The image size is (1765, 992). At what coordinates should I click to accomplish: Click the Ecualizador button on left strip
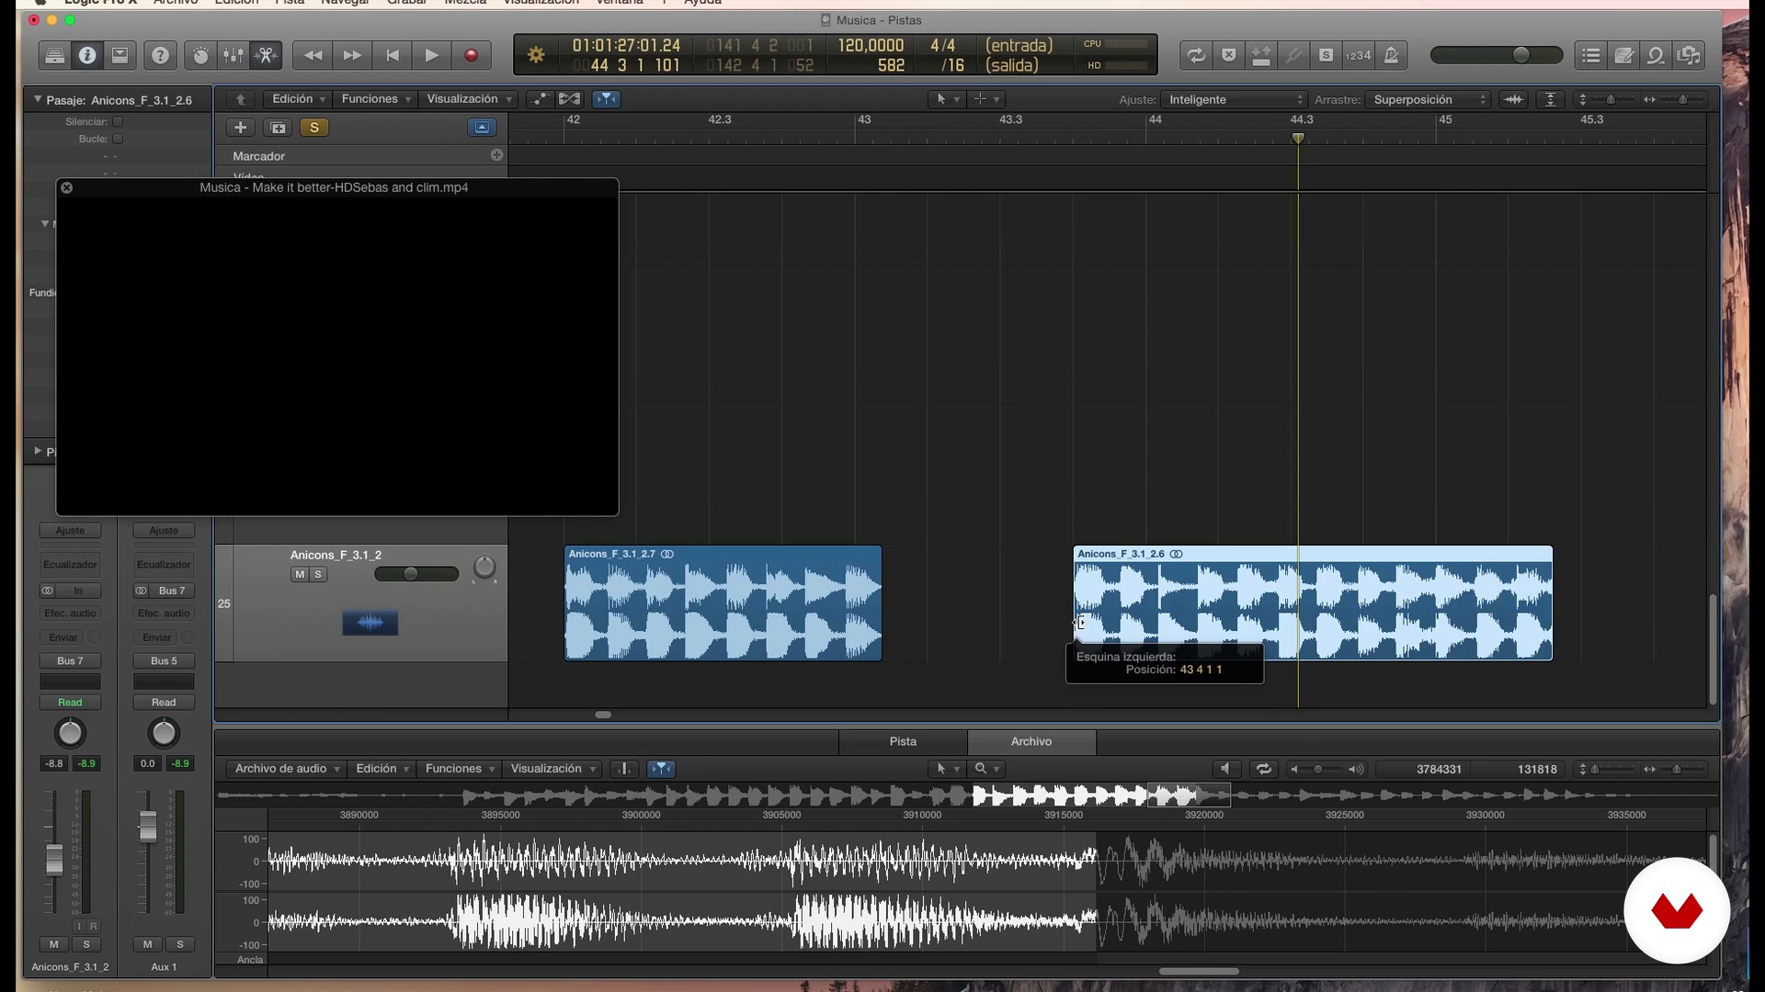[x=70, y=564]
